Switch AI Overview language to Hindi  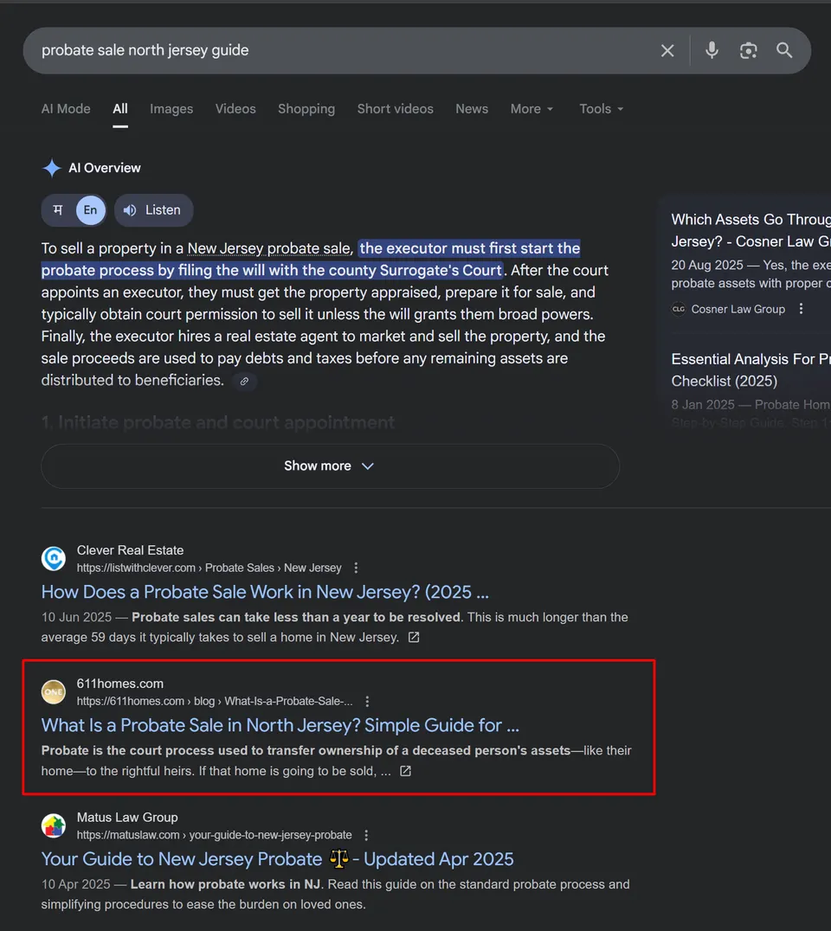tap(58, 210)
